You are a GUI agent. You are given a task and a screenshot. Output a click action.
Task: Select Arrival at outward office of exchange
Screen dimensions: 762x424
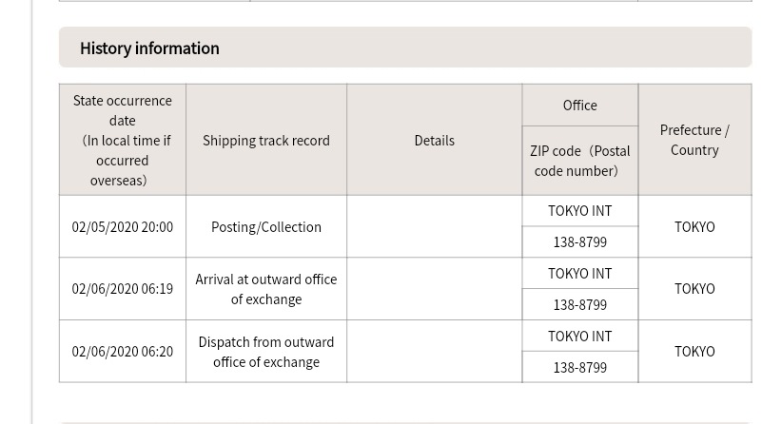point(266,289)
